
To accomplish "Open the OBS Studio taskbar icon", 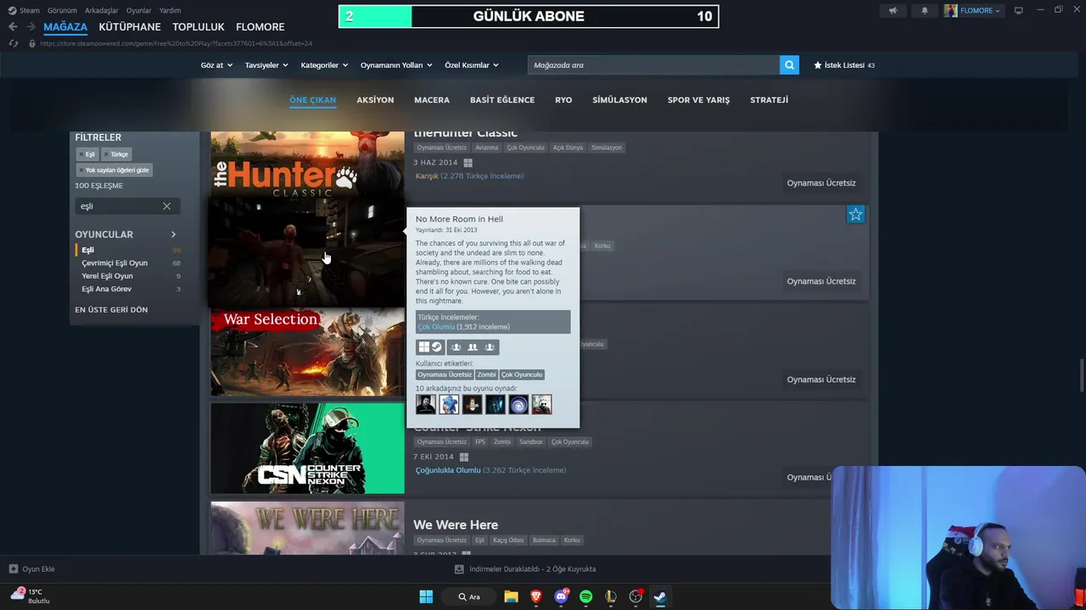I will click(x=635, y=596).
